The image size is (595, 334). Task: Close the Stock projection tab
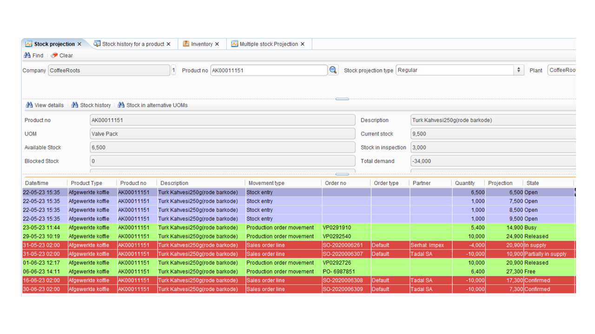click(x=79, y=44)
